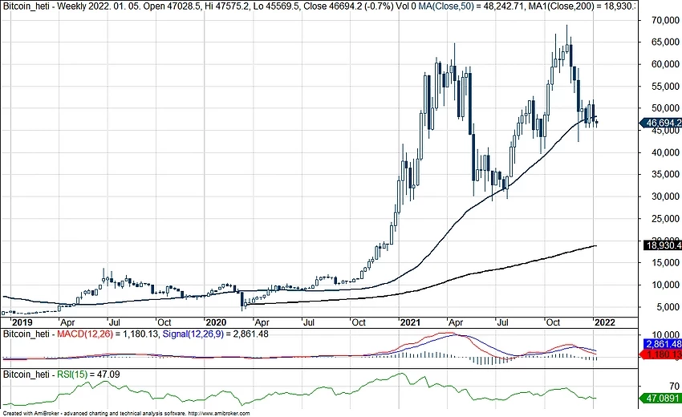Click the blue 2,861.48 signal value tag
Screen dimensions: 682x417
(x=662, y=344)
